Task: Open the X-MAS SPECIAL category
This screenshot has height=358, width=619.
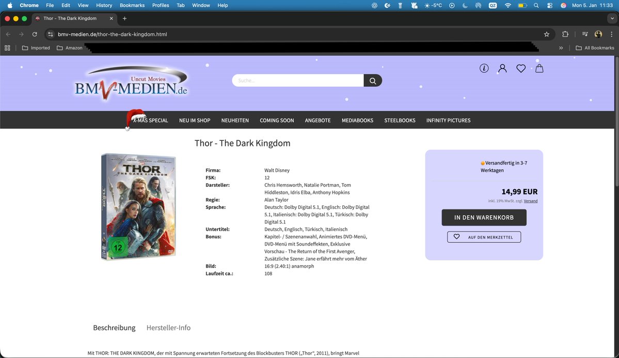Action: [x=150, y=120]
